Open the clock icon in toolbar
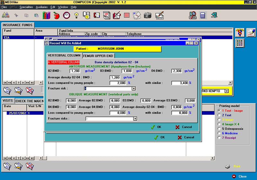Image resolution: width=257 pixels, height=180 pixels. pyautogui.click(x=66, y=15)
